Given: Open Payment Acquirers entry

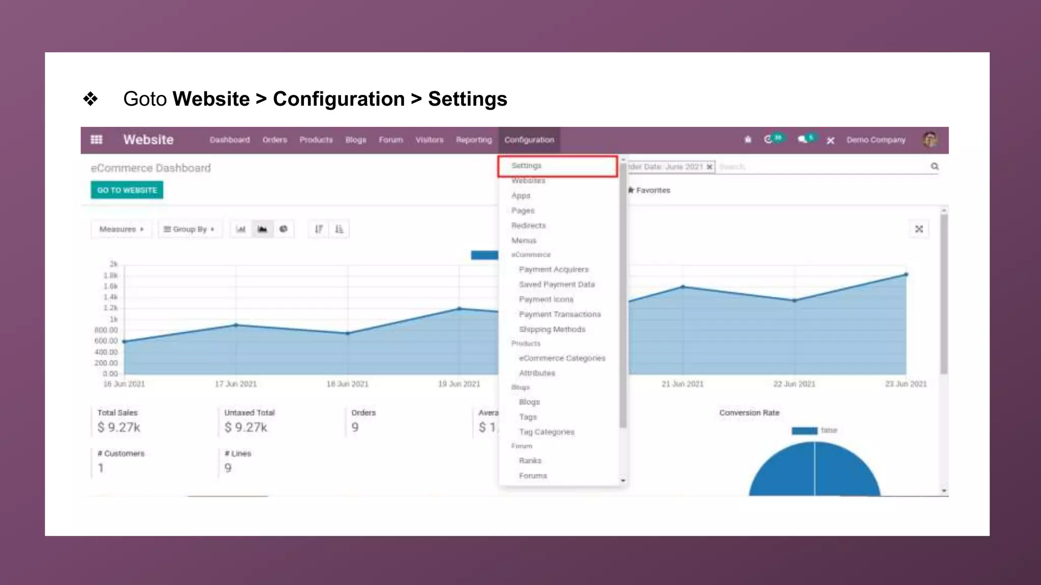Looking at the screenshot, I should pos(554,269).
